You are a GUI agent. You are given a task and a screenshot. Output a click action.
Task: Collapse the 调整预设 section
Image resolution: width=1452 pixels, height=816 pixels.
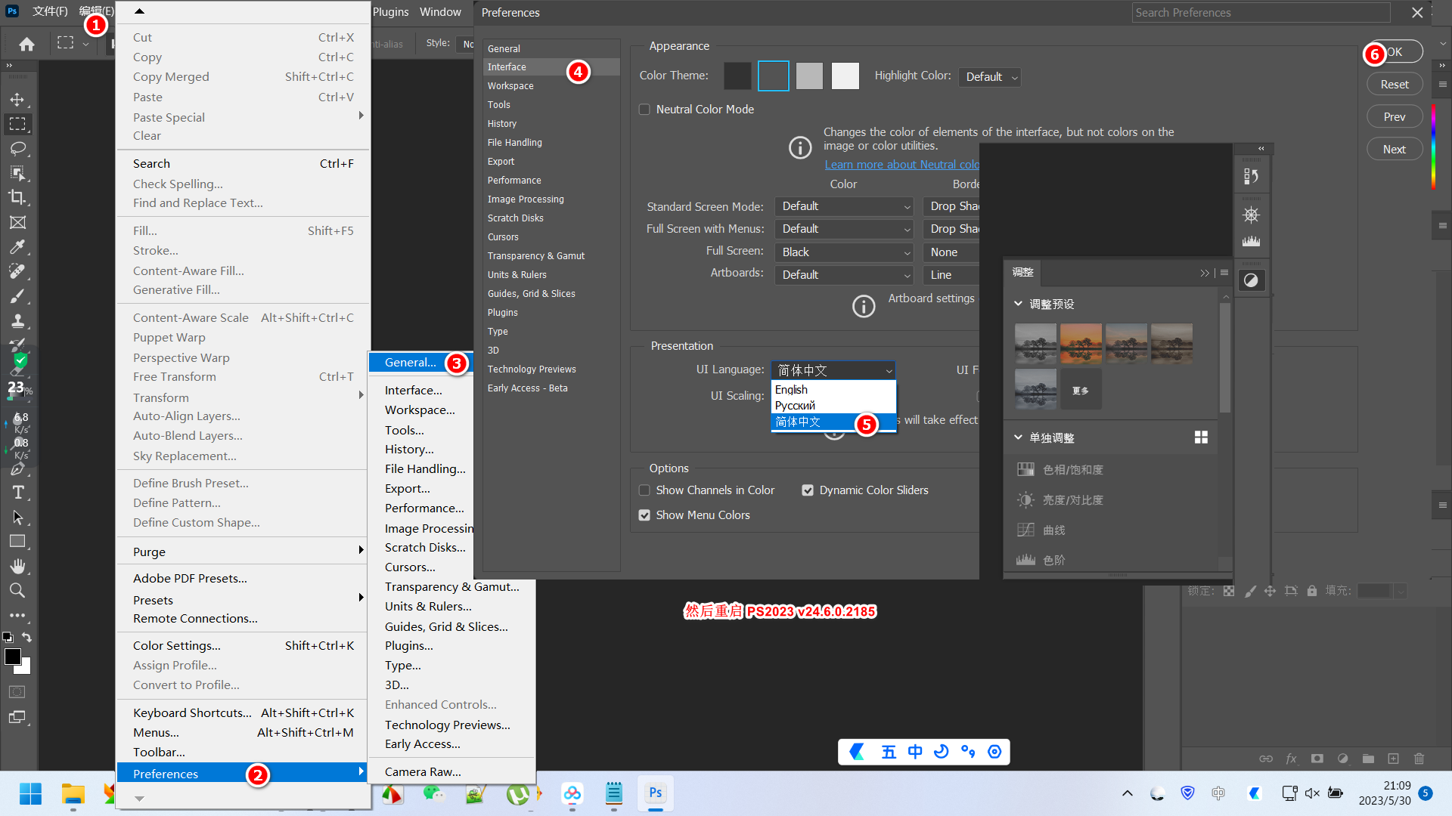coord(1019,304)
